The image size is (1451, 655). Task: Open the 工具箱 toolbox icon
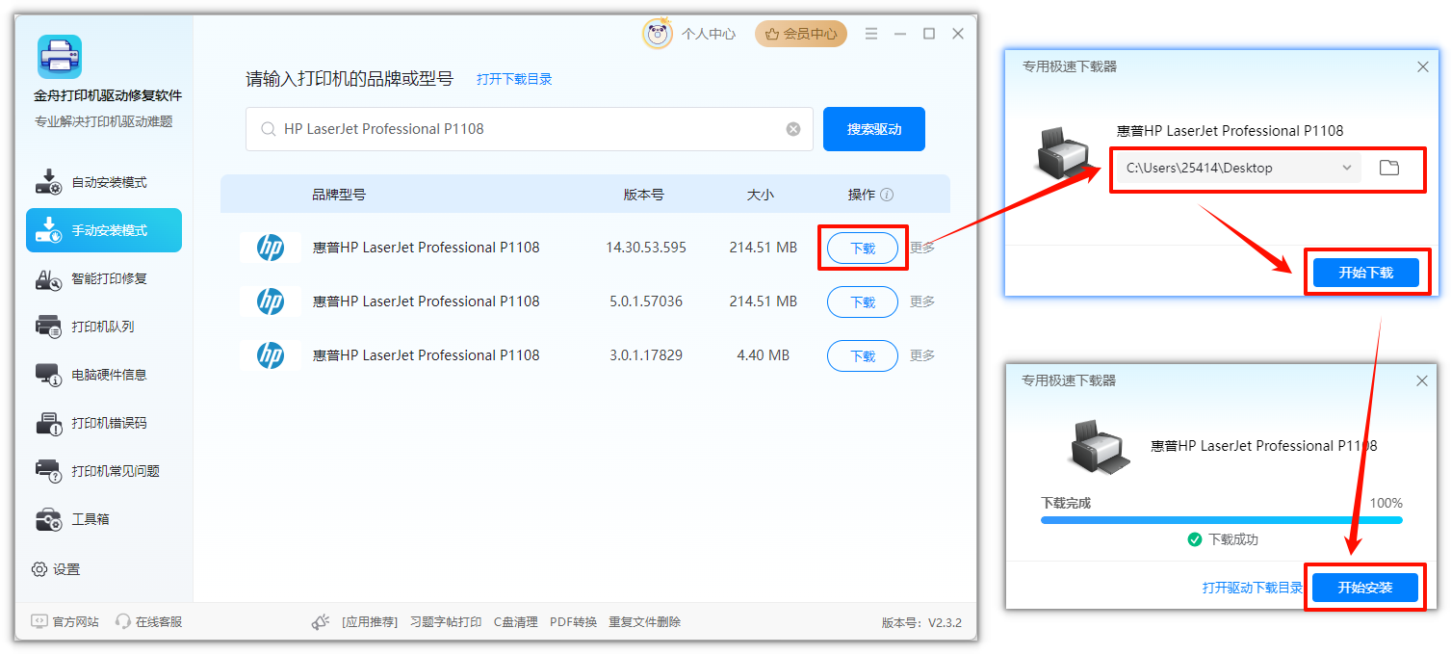48,519
